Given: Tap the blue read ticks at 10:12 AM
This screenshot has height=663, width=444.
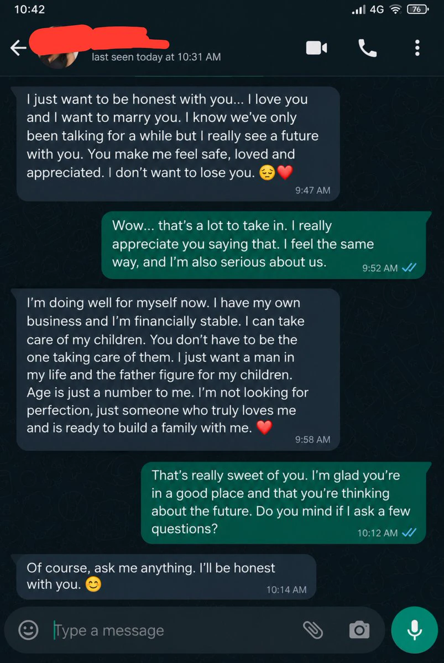Looking at the screenshot, I should (409, 533).
